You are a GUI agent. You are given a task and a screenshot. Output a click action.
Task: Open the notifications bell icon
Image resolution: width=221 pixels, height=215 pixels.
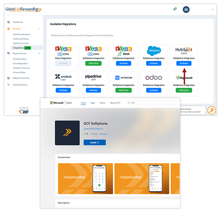(175, 9)
